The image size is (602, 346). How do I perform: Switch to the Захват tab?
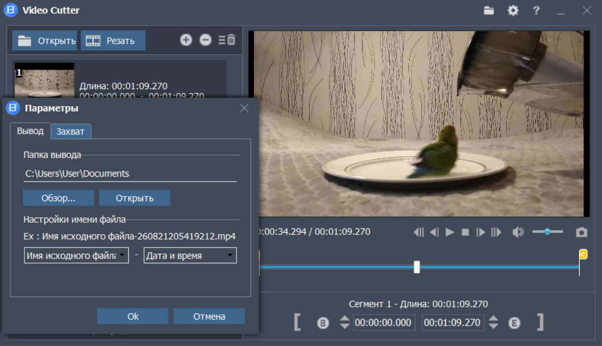point(71,132)
